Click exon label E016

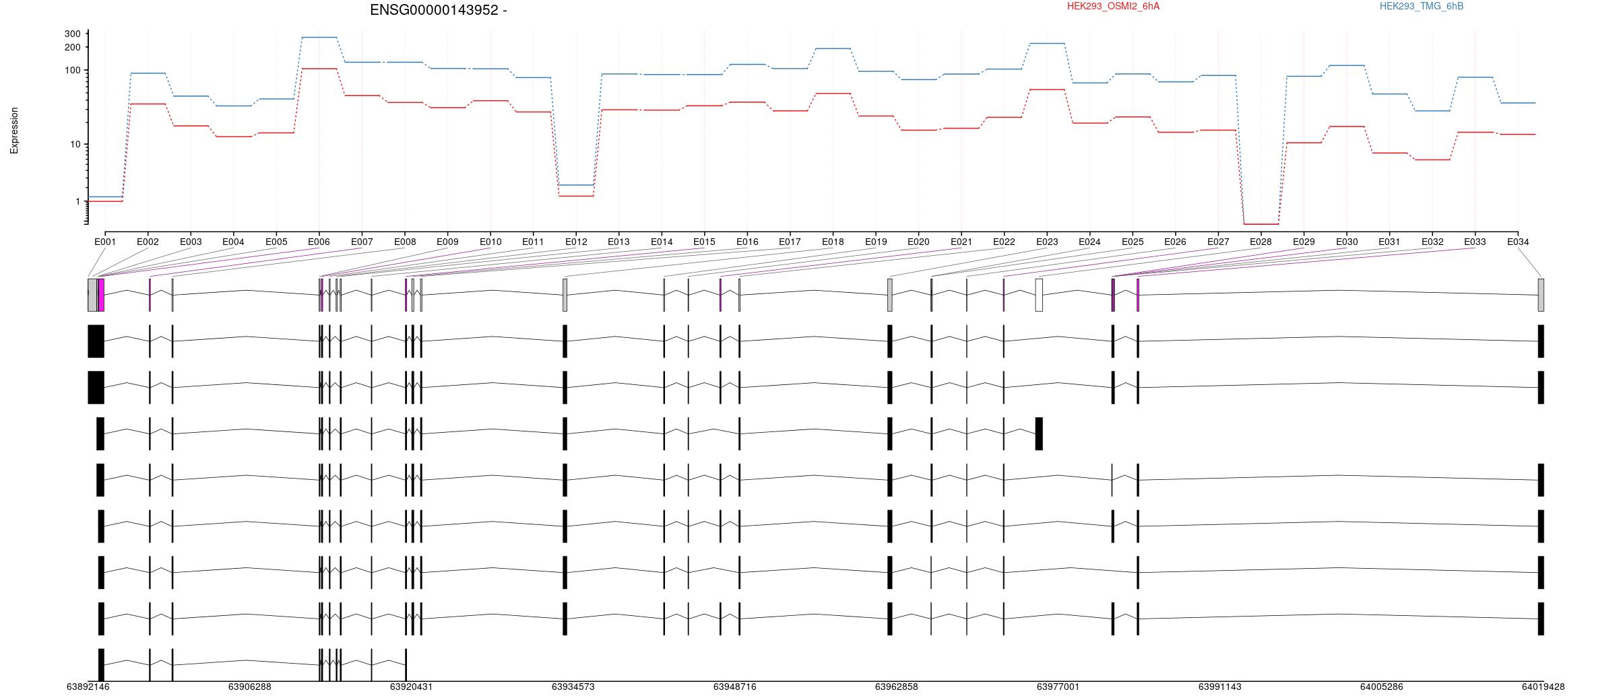(x=747, y=242)
